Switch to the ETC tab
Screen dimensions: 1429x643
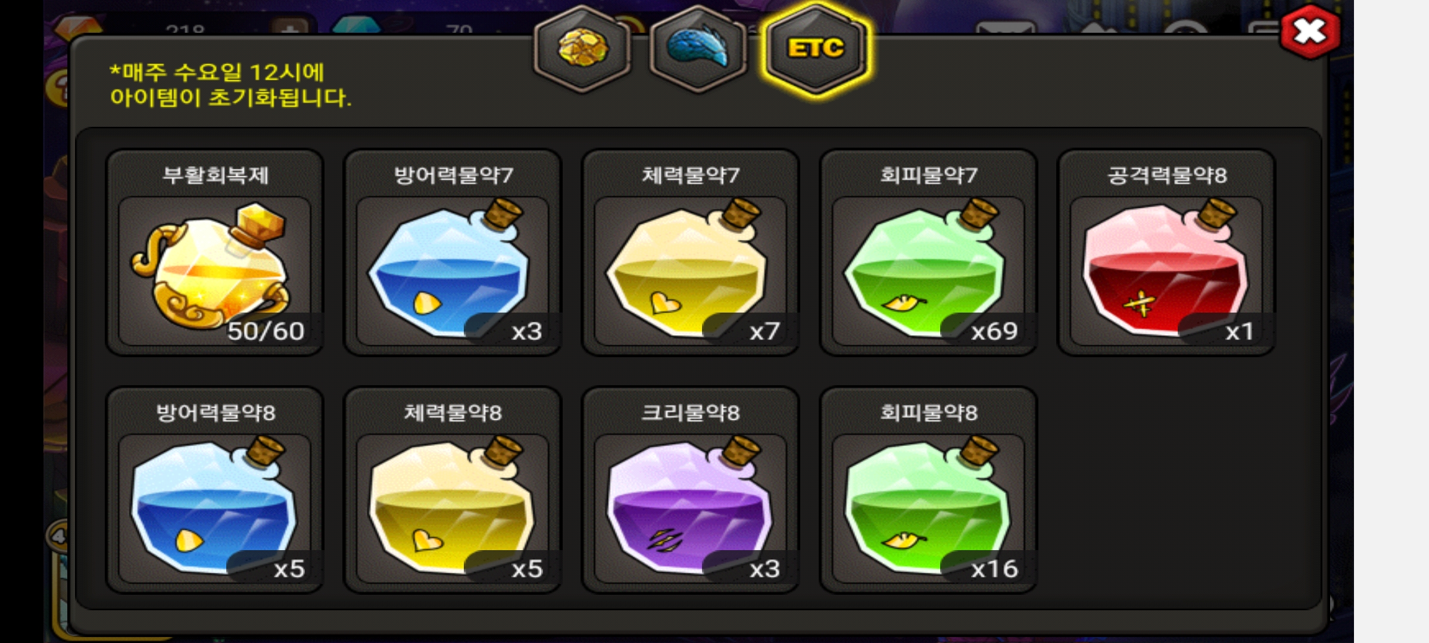816,49
